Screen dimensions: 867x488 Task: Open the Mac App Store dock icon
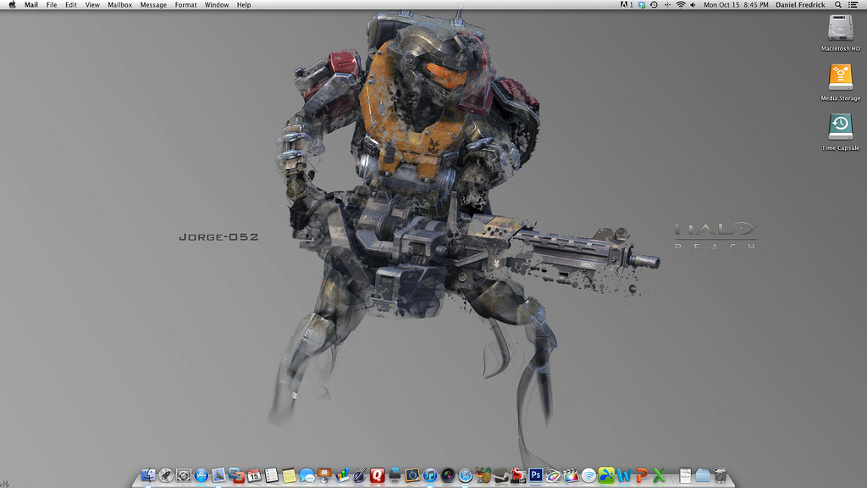201,475
